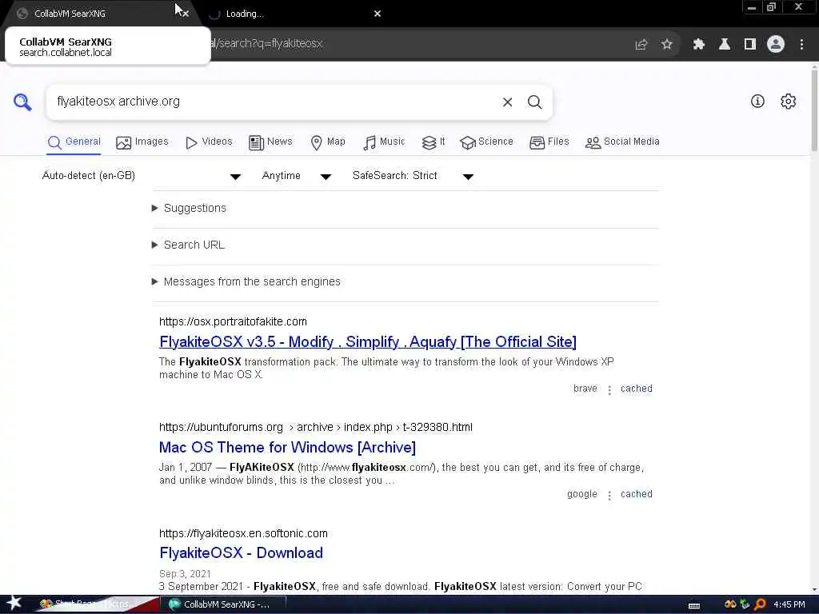Switch to Videos category

(209, 142)
